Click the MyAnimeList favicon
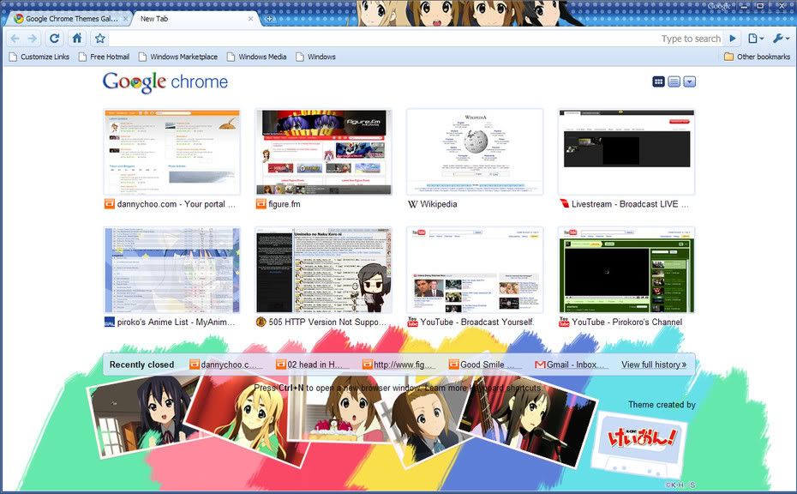The image size is (797, 494). click(x=110, y=322)
